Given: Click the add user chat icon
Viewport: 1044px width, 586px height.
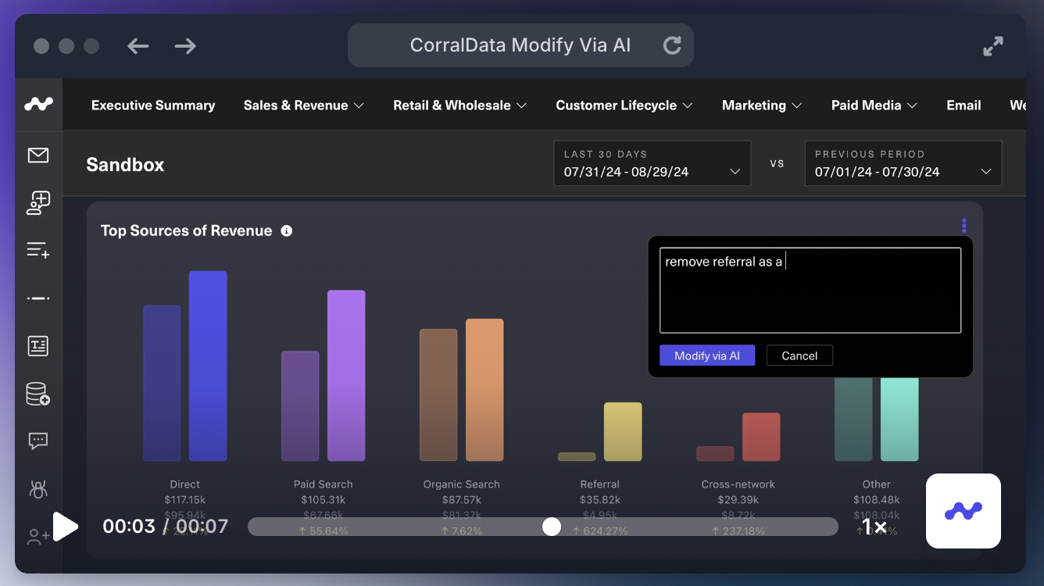Looking at the screenshot, I should (38, 203).
